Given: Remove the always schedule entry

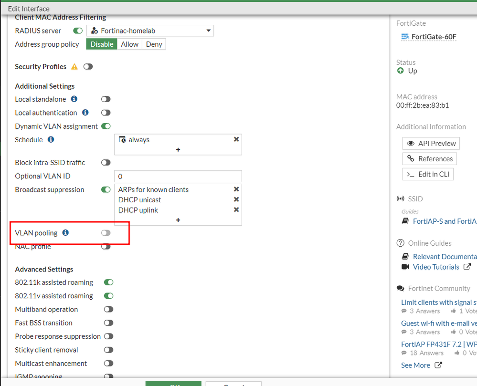Looking at the screenshot, I should (x=236, y=139).
